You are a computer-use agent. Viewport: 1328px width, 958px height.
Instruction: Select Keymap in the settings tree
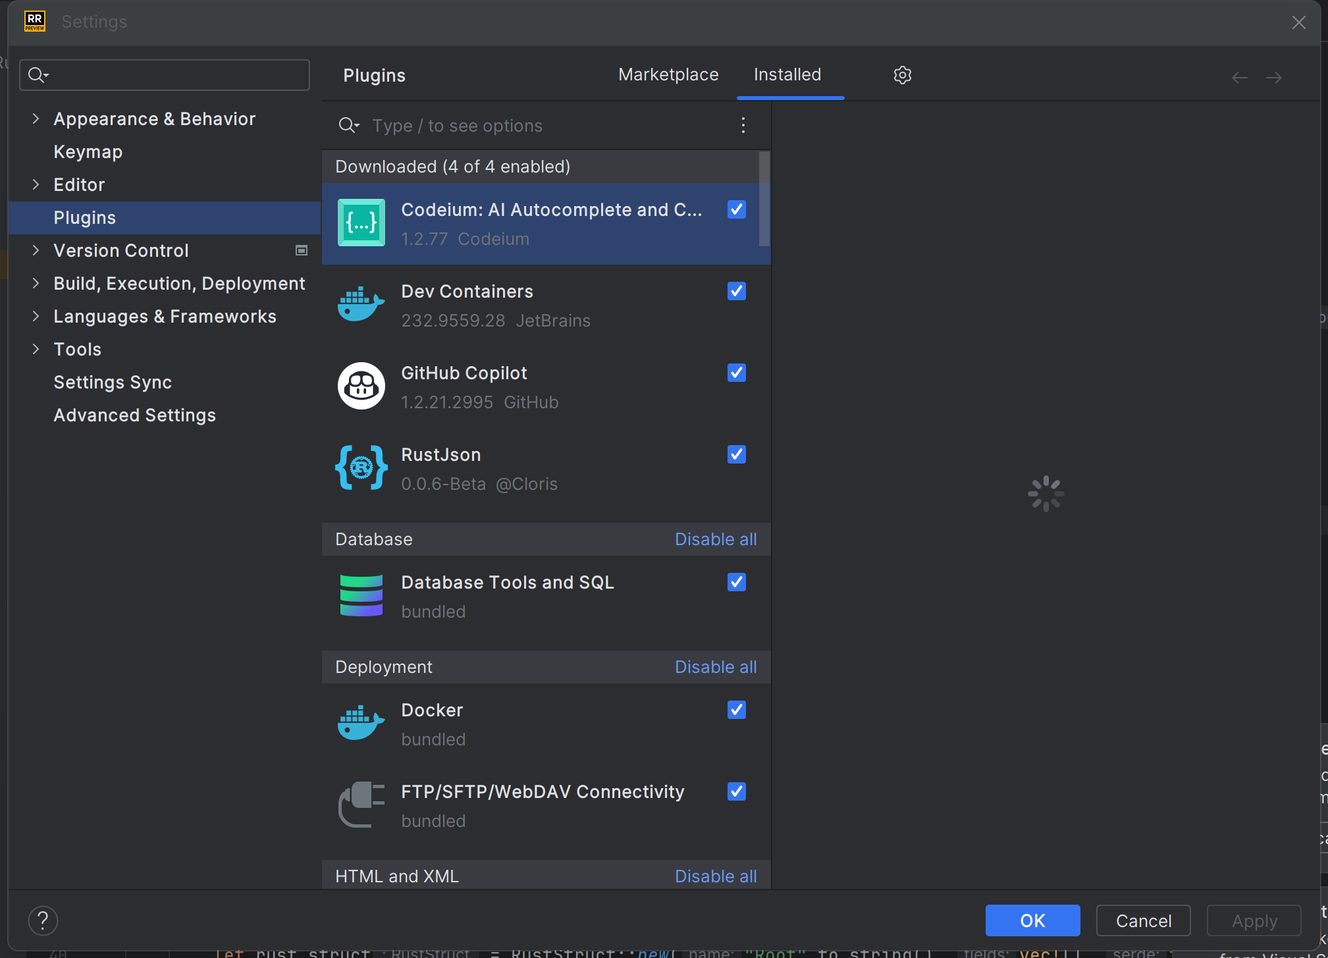[88, 151]
